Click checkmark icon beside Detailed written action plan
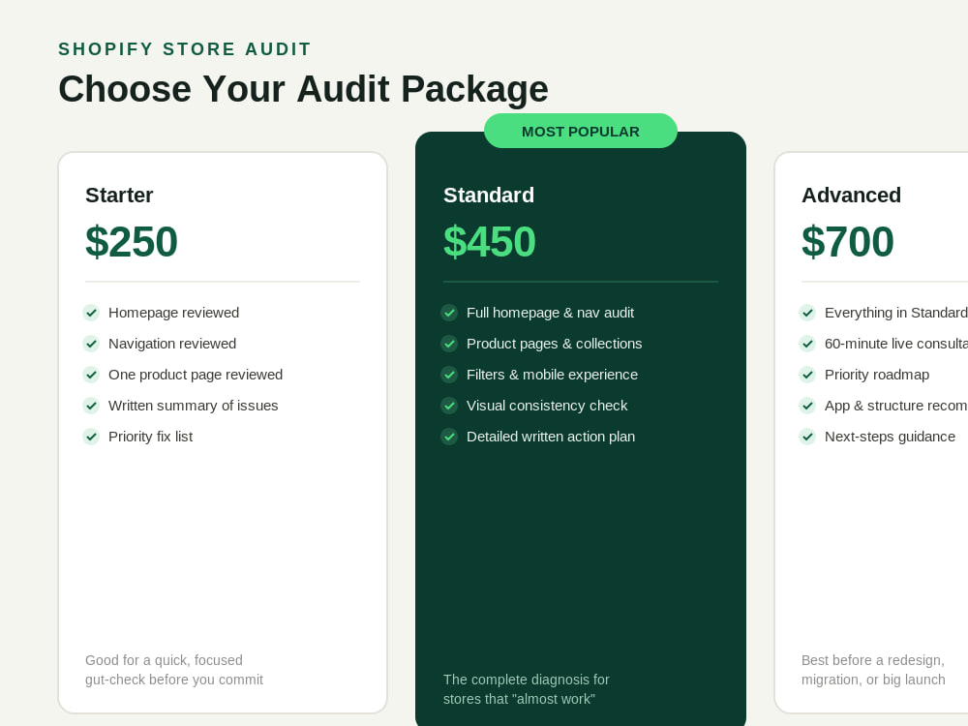Screen dimensions: 968x726 tap(449, 437)
